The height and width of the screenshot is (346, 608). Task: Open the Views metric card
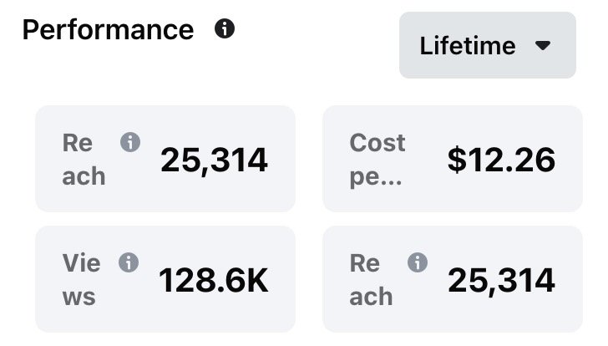pos(165,279)
